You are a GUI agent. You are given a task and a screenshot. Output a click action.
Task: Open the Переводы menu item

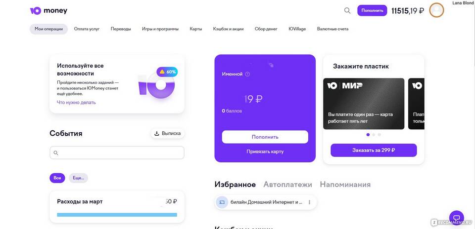tap(121, 29)
